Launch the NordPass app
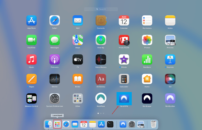 tap(101, 98)
